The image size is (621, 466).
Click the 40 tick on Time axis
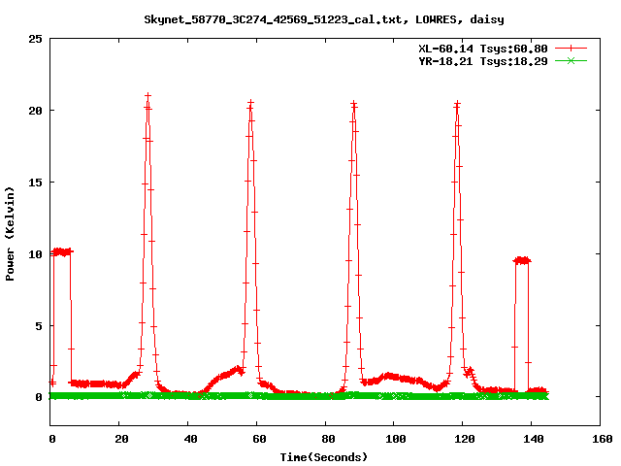[x=190, y=439]
